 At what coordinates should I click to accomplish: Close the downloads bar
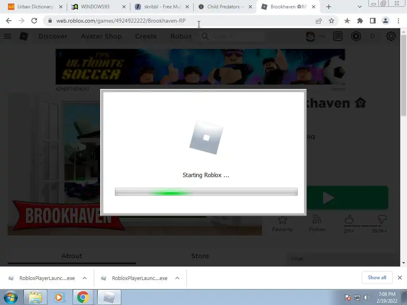[x=400, y=278]
